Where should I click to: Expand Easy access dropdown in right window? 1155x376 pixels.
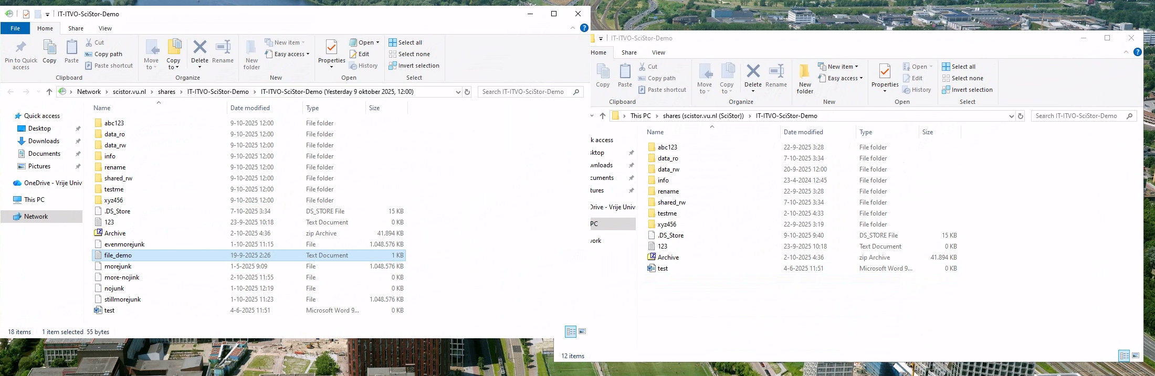pos(861,78)
